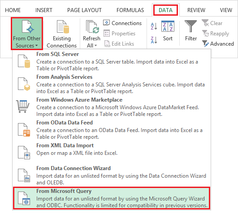Open the Properties button in Connections group

(x=119, y=33)
